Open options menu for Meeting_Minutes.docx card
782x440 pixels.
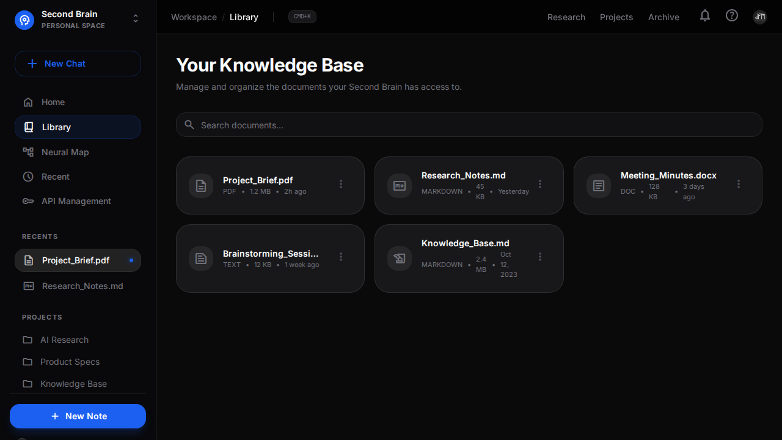coord(739,184)
